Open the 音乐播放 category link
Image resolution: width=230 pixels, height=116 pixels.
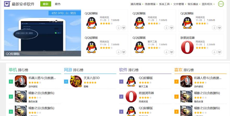click(x=193, y=4)
